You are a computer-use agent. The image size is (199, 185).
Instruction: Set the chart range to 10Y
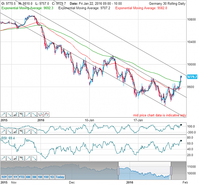tap(4, 177)
